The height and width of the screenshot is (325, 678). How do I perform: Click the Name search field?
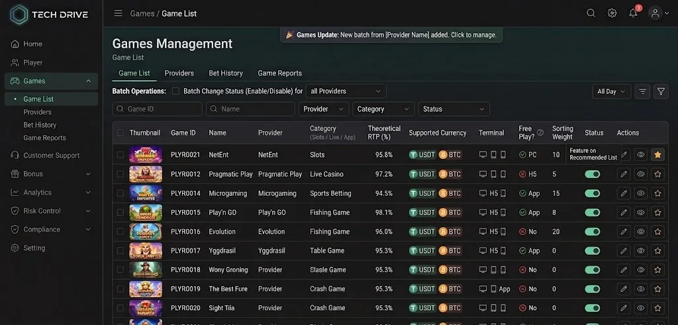coord(250,109)
